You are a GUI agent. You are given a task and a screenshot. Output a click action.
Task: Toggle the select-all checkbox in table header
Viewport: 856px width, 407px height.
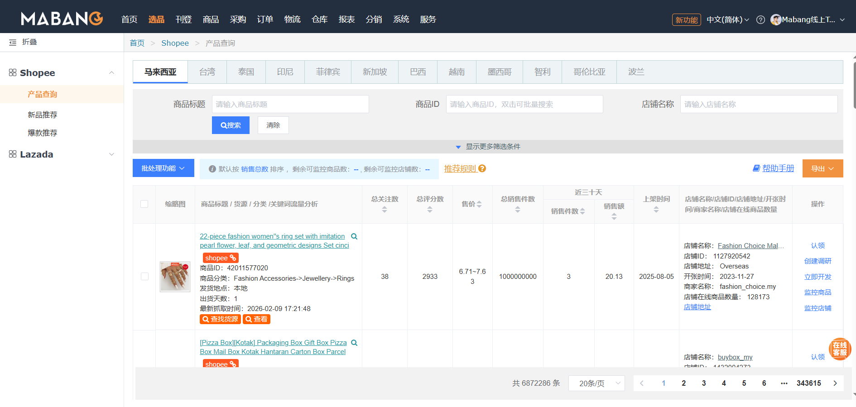pyautogui.click(x=144, y=204)
